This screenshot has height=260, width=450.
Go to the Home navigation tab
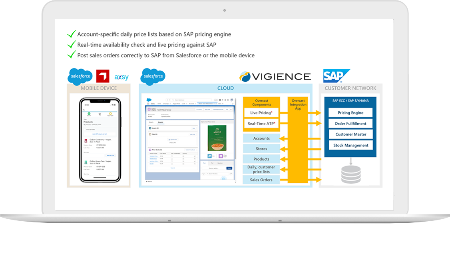159,104
